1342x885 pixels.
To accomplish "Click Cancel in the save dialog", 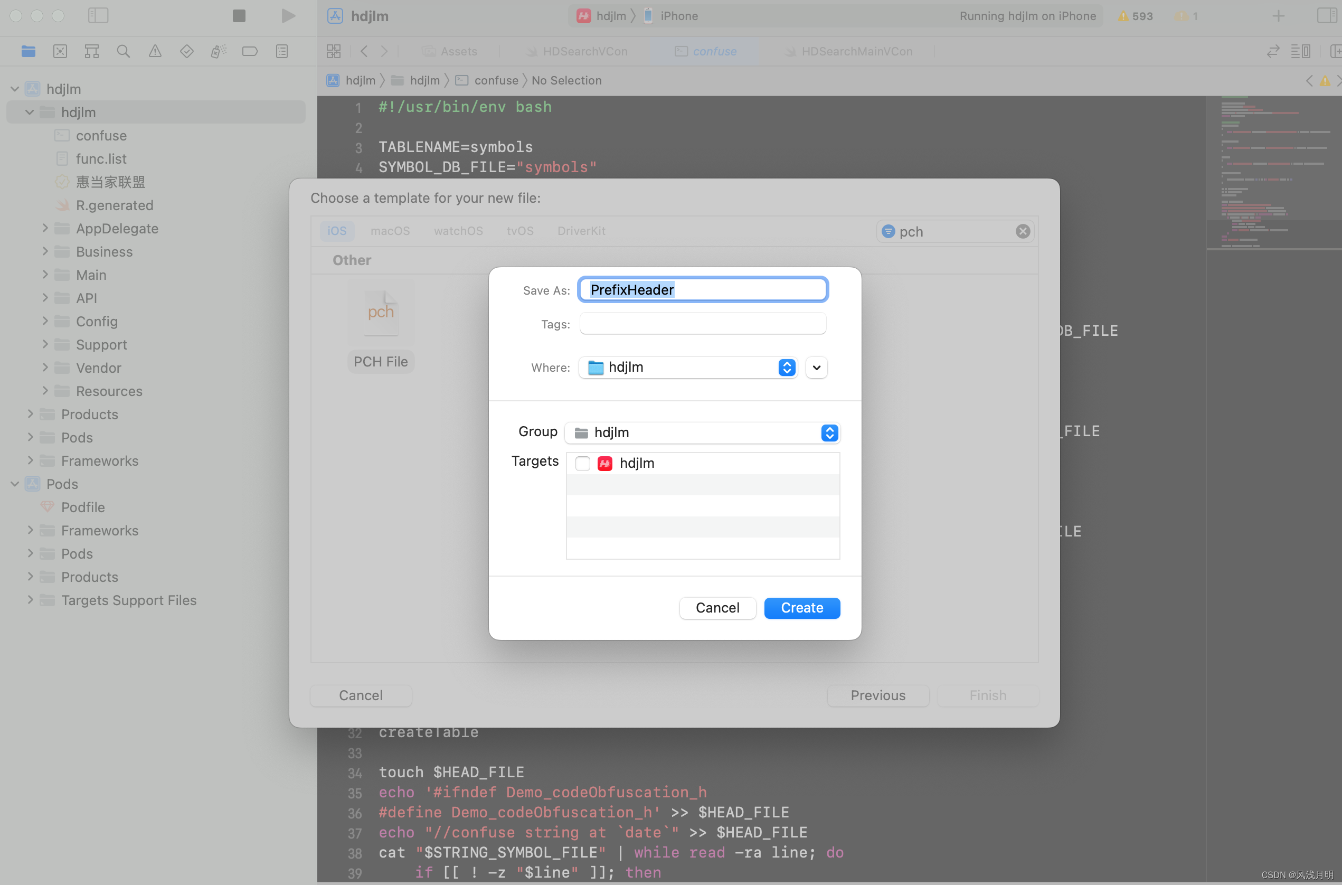I will click(x=717, y=608).
